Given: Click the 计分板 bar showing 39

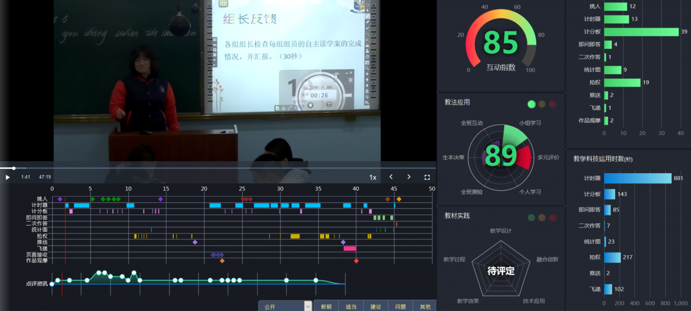Looking at the screenshot, I should (641, 32).
